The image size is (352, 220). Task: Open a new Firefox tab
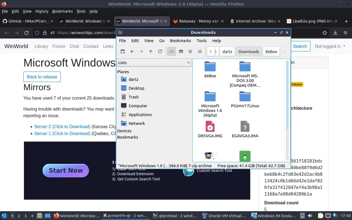pos(346,21)
